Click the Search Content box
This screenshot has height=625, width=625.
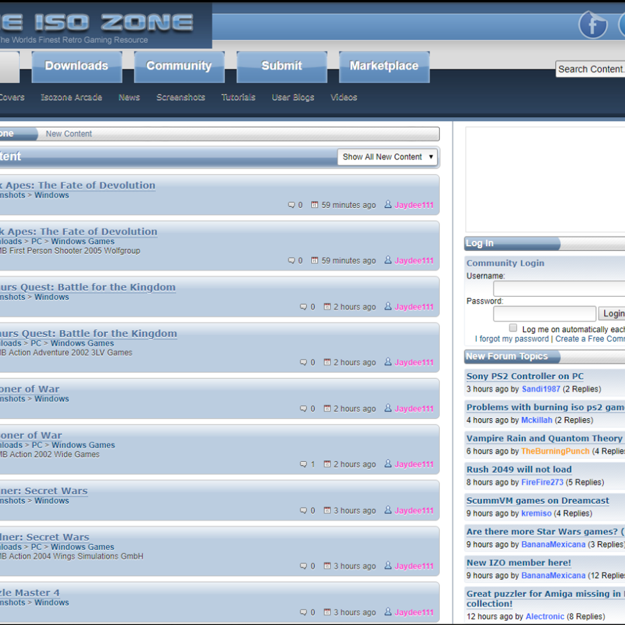pos(591,69)
